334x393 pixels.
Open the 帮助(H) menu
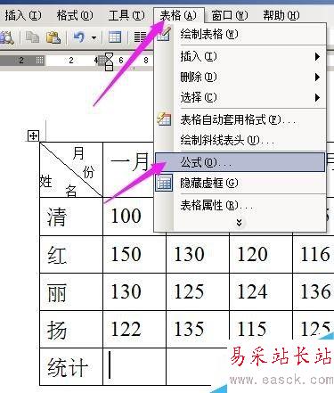pyautogui.click(x=281, y=15)
